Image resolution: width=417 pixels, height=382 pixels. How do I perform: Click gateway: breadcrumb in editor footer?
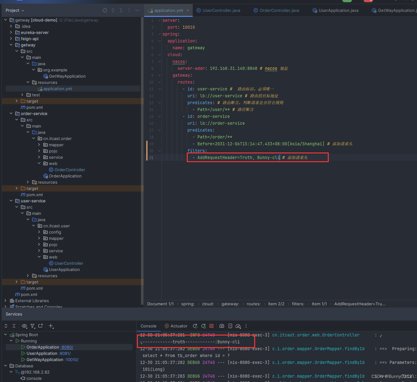coord(230,304)
